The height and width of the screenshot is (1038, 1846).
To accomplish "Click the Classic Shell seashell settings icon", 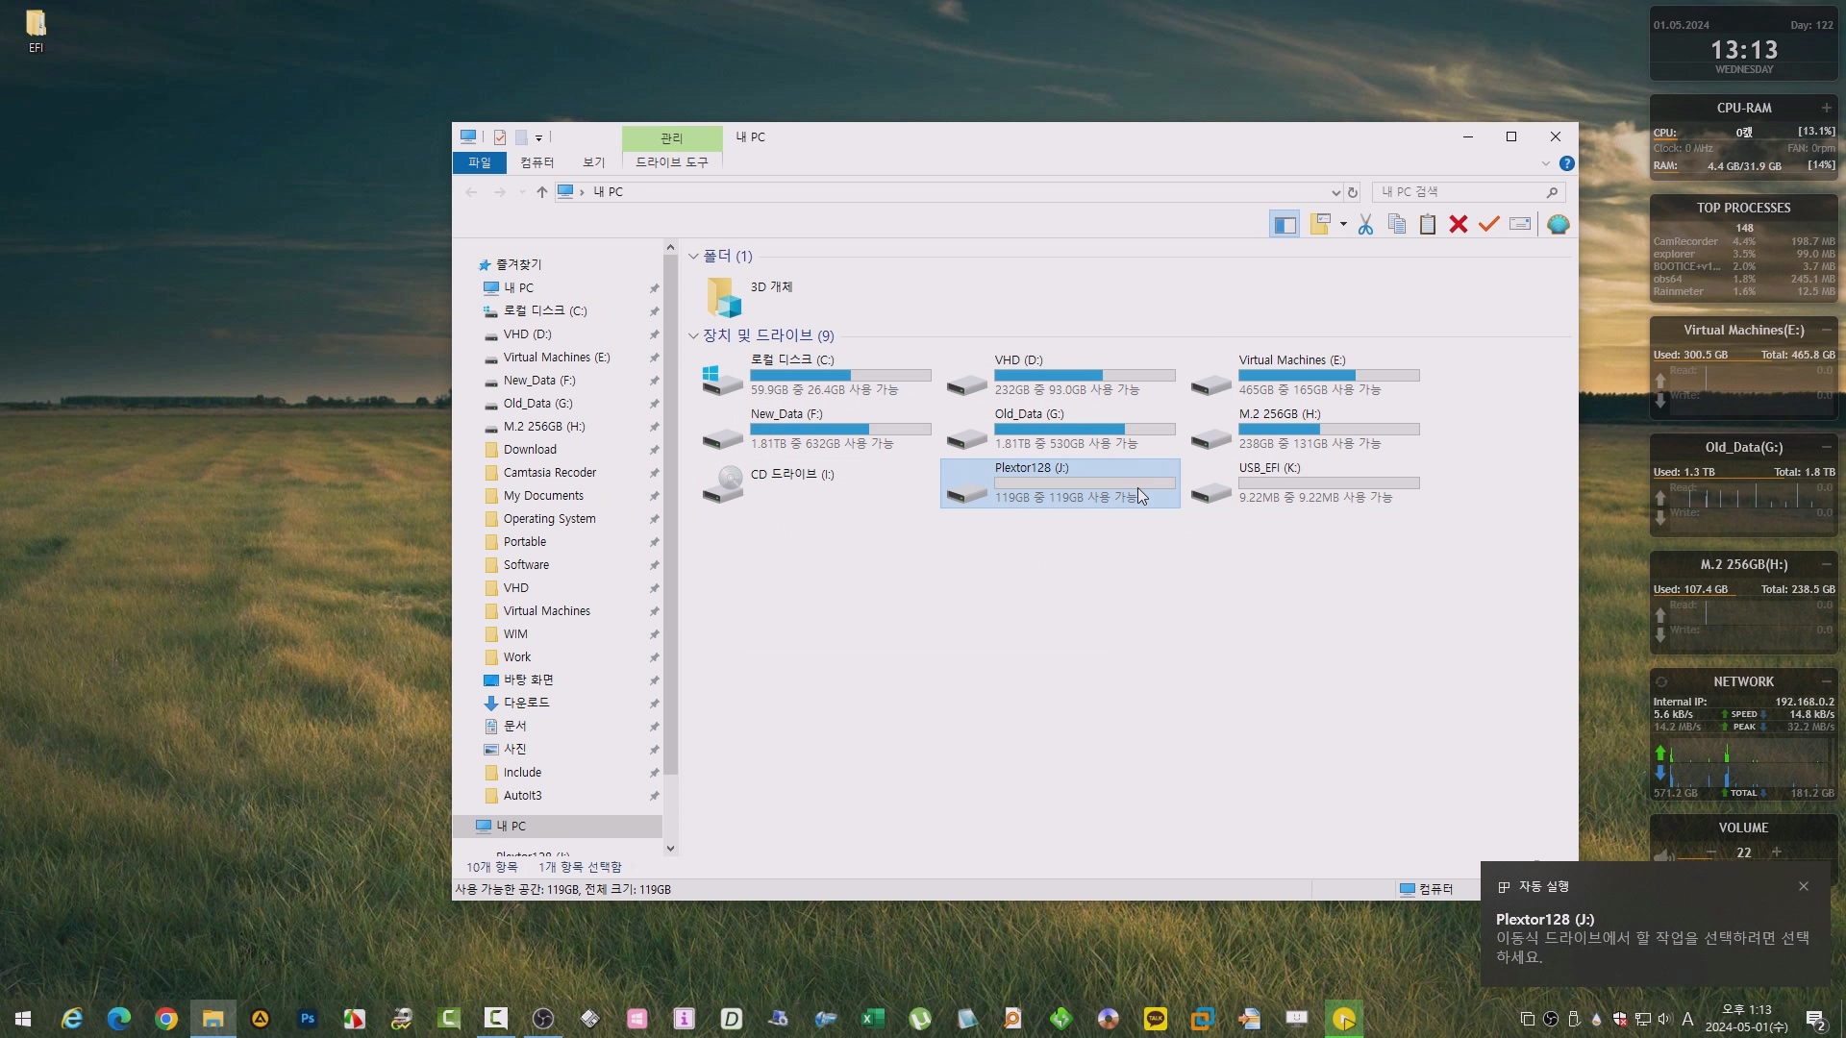I will [1559, 225].
